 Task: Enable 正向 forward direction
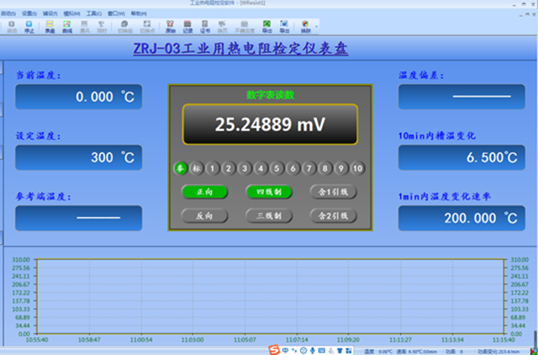point(204,192)
